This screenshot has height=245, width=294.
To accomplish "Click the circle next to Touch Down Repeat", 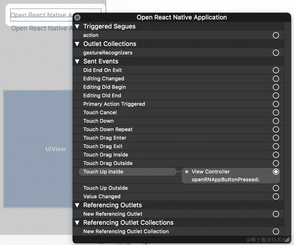I will [x=276, y=129].
